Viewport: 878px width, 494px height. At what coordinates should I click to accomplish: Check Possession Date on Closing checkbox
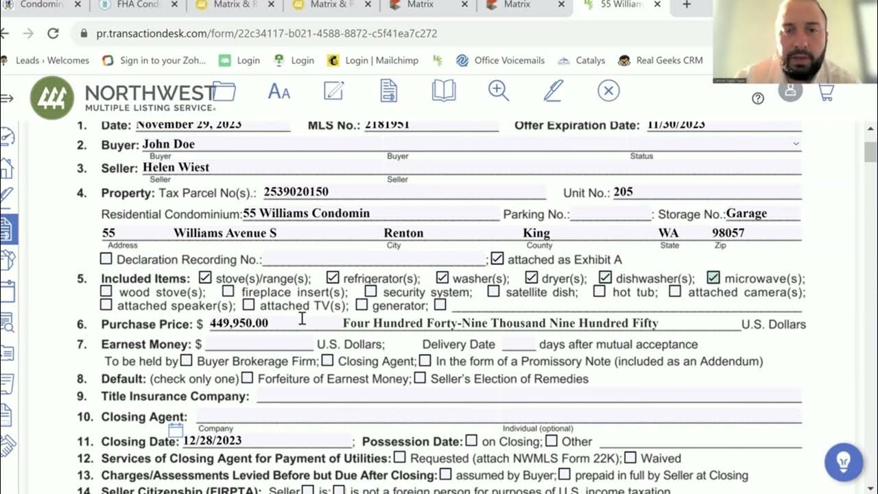tap(471, 440)
